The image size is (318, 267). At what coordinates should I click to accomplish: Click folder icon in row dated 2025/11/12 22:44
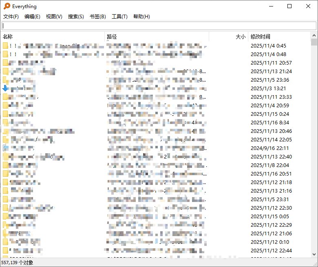tap(5, 250)
